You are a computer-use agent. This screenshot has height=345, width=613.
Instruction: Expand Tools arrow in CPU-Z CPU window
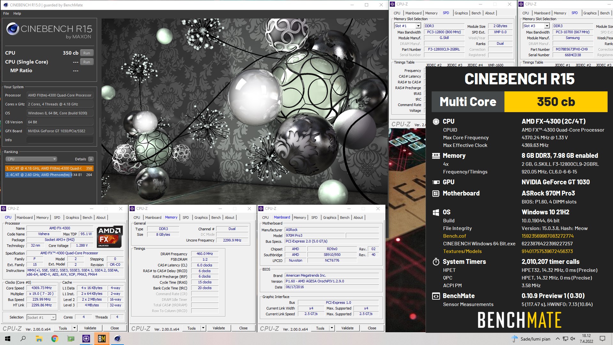point(74,328)
